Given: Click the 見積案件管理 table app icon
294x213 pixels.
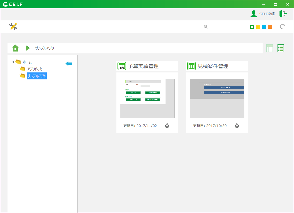Looking at the screenshot, I should coord(191,66).
